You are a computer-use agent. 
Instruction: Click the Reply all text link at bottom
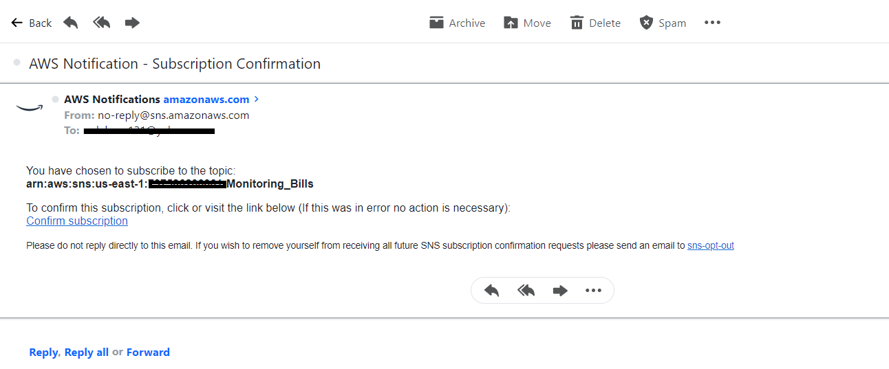[87, 353]
